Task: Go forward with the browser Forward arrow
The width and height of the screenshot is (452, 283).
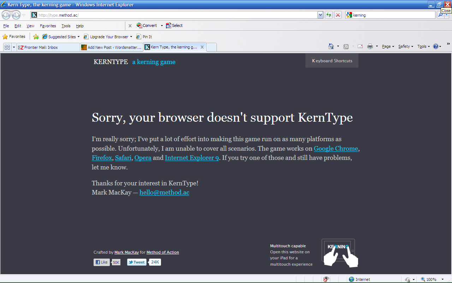Action: click(16, 15)
